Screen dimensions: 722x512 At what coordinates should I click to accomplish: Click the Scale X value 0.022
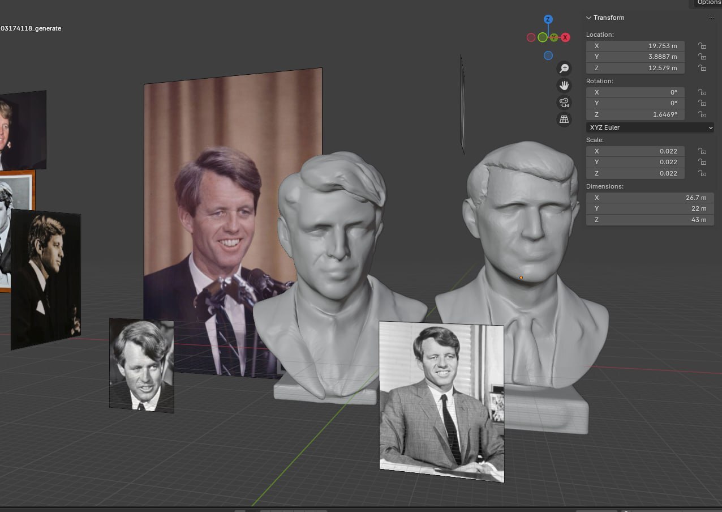(x=635, y=151)
